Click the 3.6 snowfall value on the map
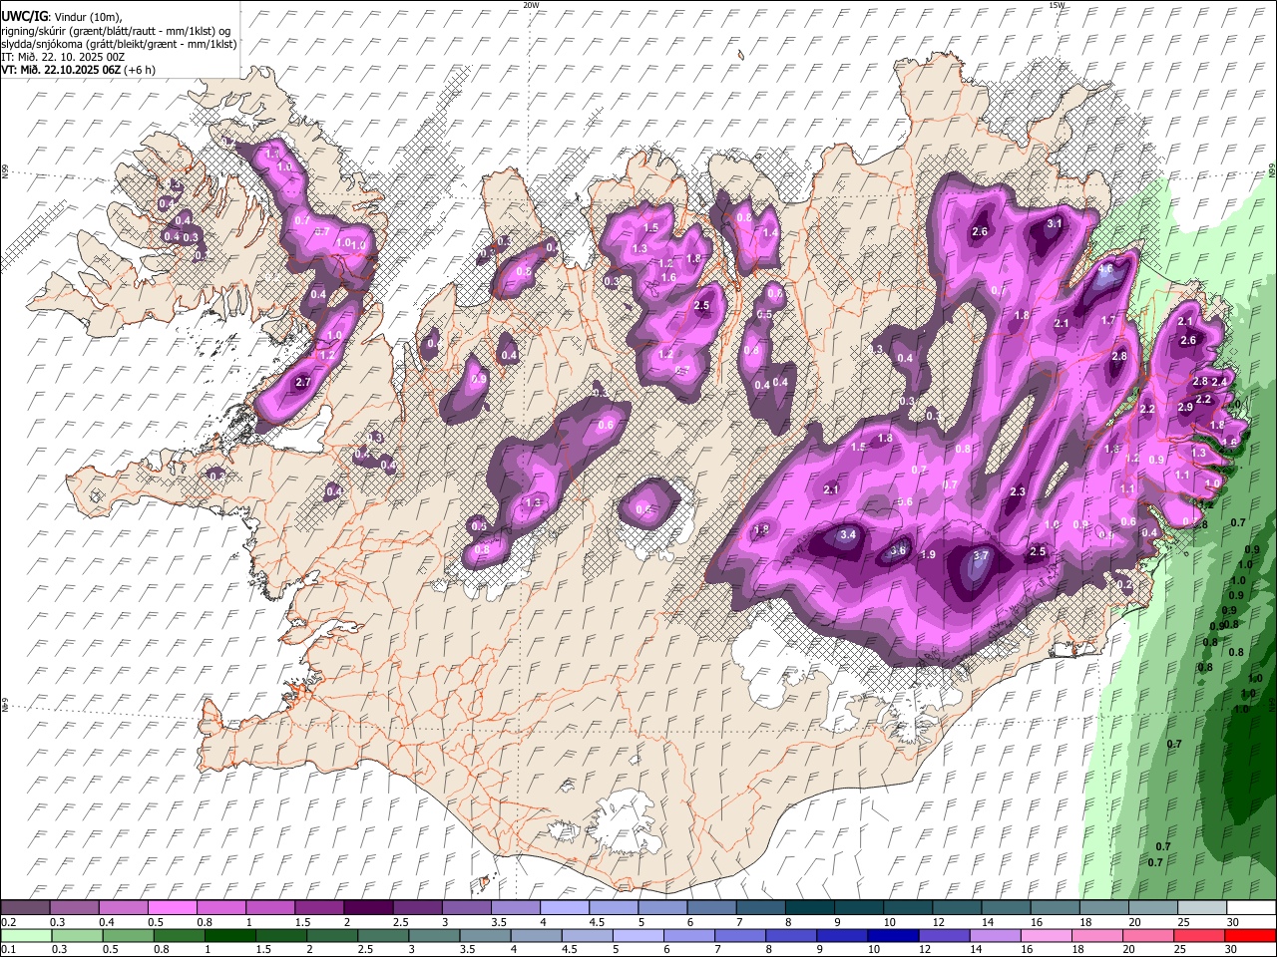1277x957 pixels. tap(898, 550)
